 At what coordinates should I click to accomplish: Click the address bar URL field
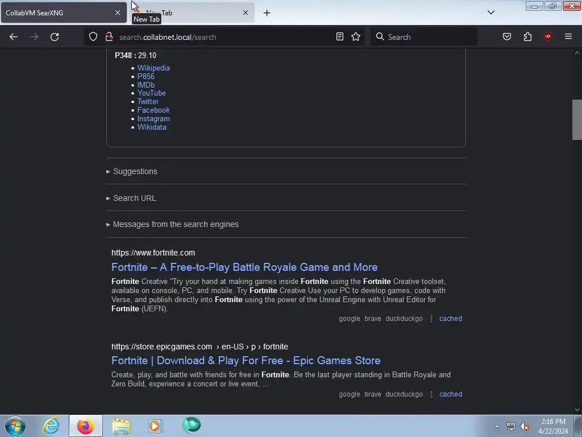point(225,37)
